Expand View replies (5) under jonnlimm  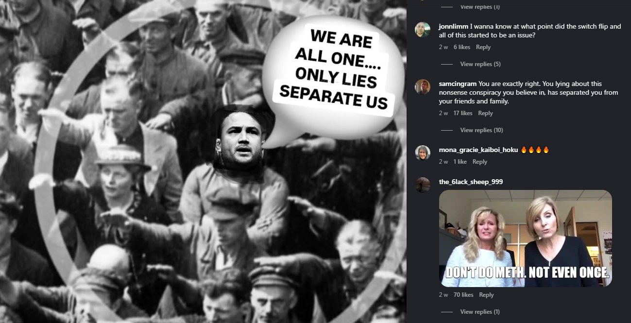(480, 64)
